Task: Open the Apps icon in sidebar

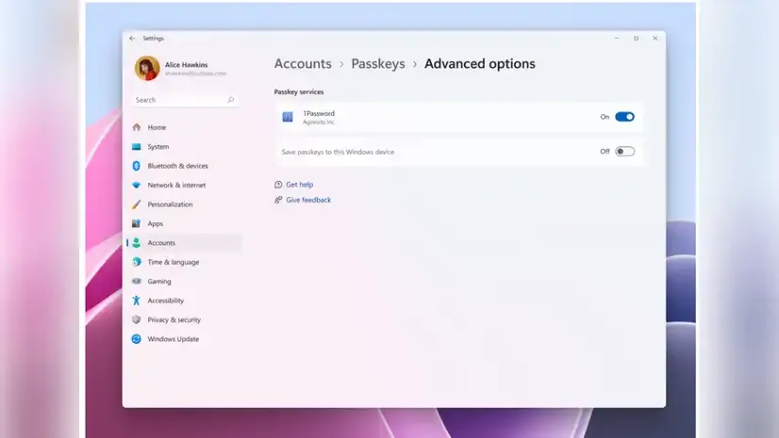Action: tap(137, 224)
